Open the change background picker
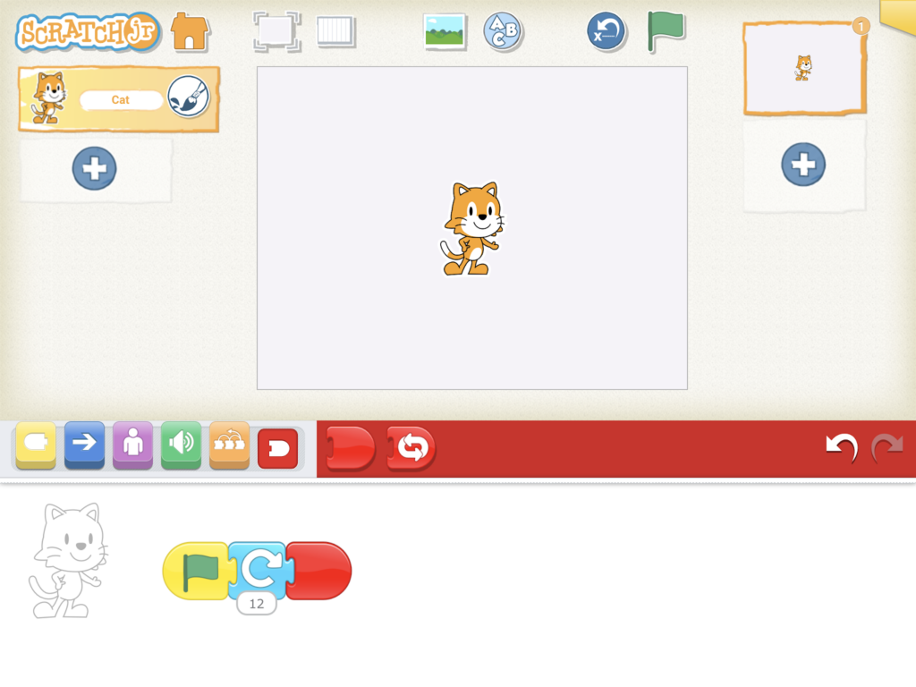The height and width of the screenshot is (687, 916). 445,32
